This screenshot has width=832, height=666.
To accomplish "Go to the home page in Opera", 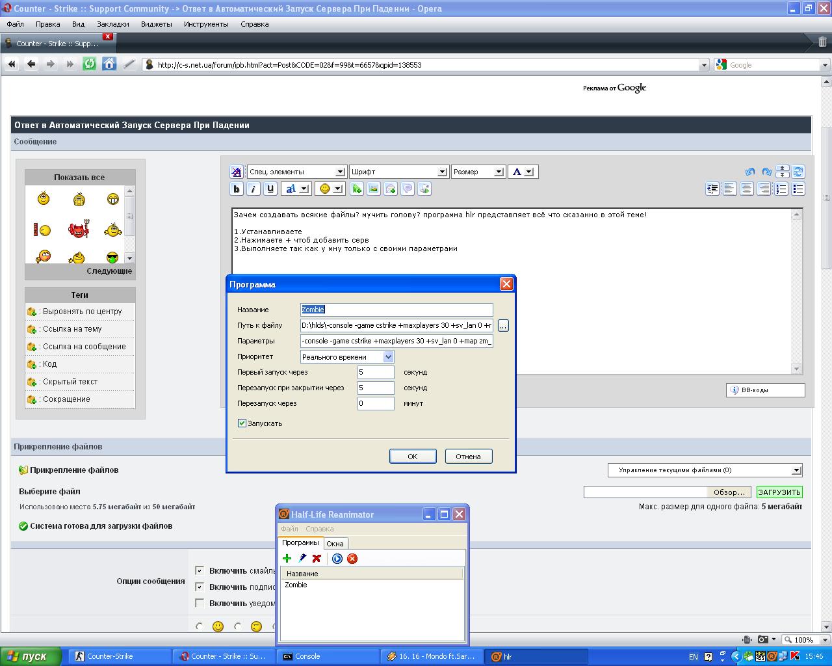I will point(109,64).
